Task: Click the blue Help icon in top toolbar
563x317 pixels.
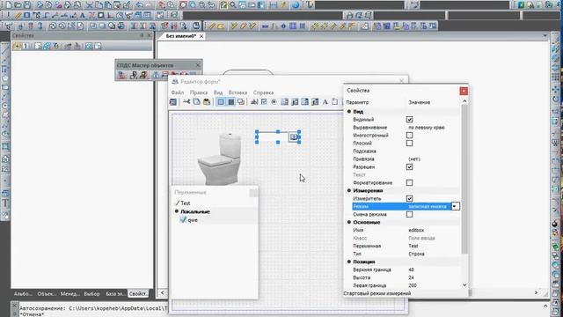Action: [x=296, y=5]
